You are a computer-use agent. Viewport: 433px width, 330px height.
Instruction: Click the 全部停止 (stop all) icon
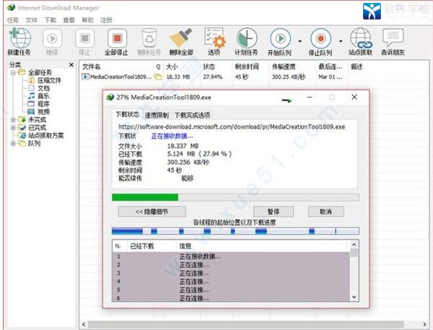pos(117,38)
